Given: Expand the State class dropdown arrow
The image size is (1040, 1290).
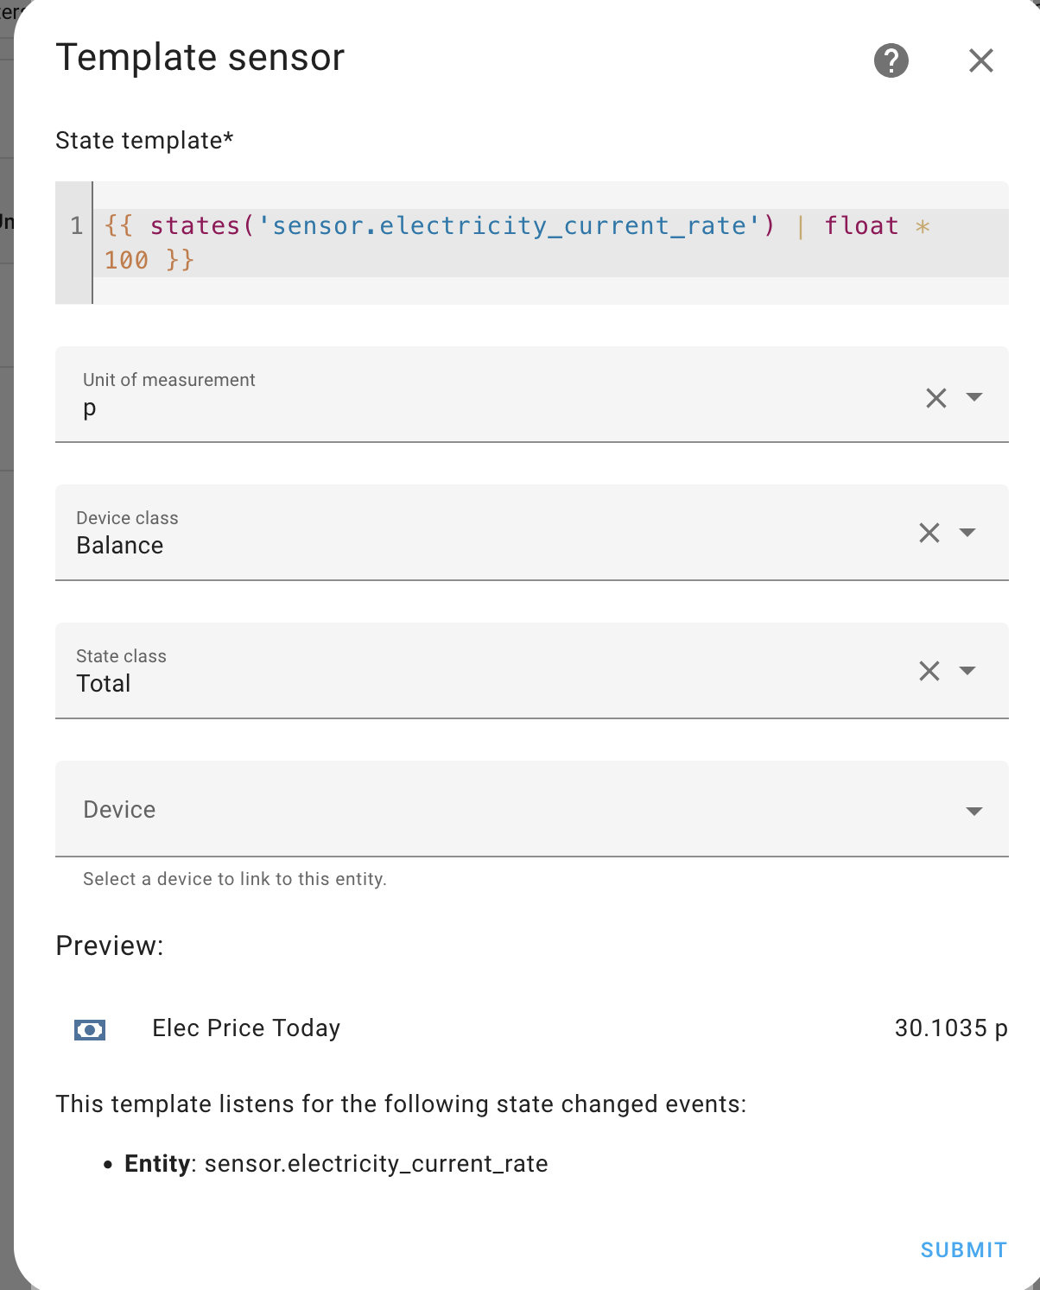Looking at the screenshot, I should [x=967, y=671].
